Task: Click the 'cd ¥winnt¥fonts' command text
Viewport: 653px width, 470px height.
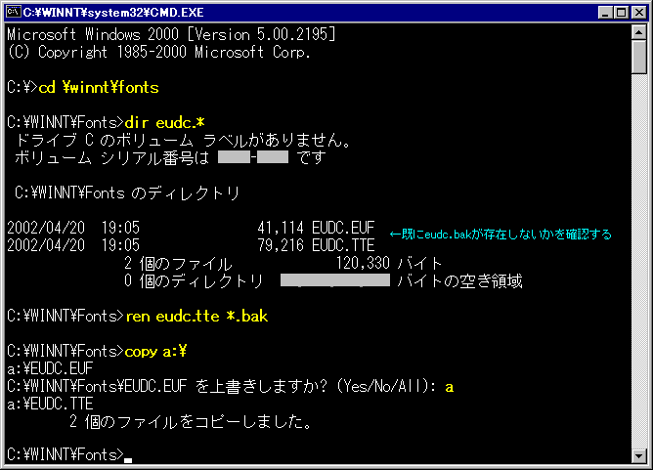Action: pos(99,87)
